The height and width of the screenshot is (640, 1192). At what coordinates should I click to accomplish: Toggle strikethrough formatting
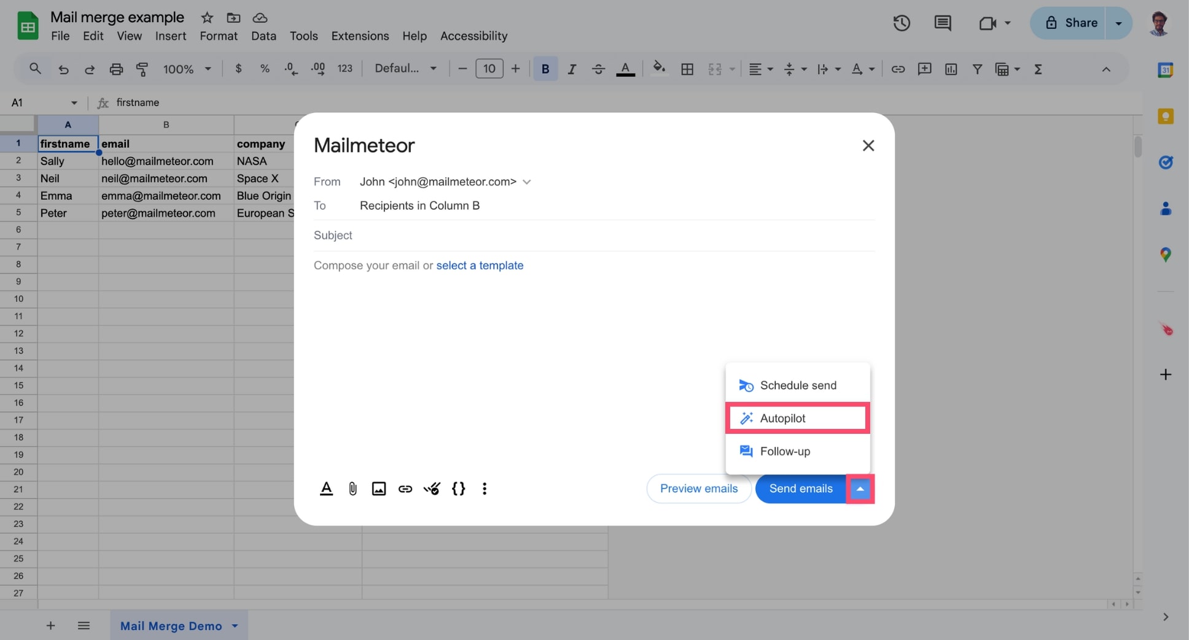598,69
